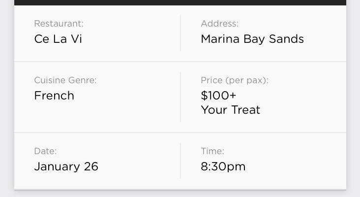The width and height of the screenshot is (360, 197).
Task: Click the 8:30pm time value
Action: pos(223,166)
